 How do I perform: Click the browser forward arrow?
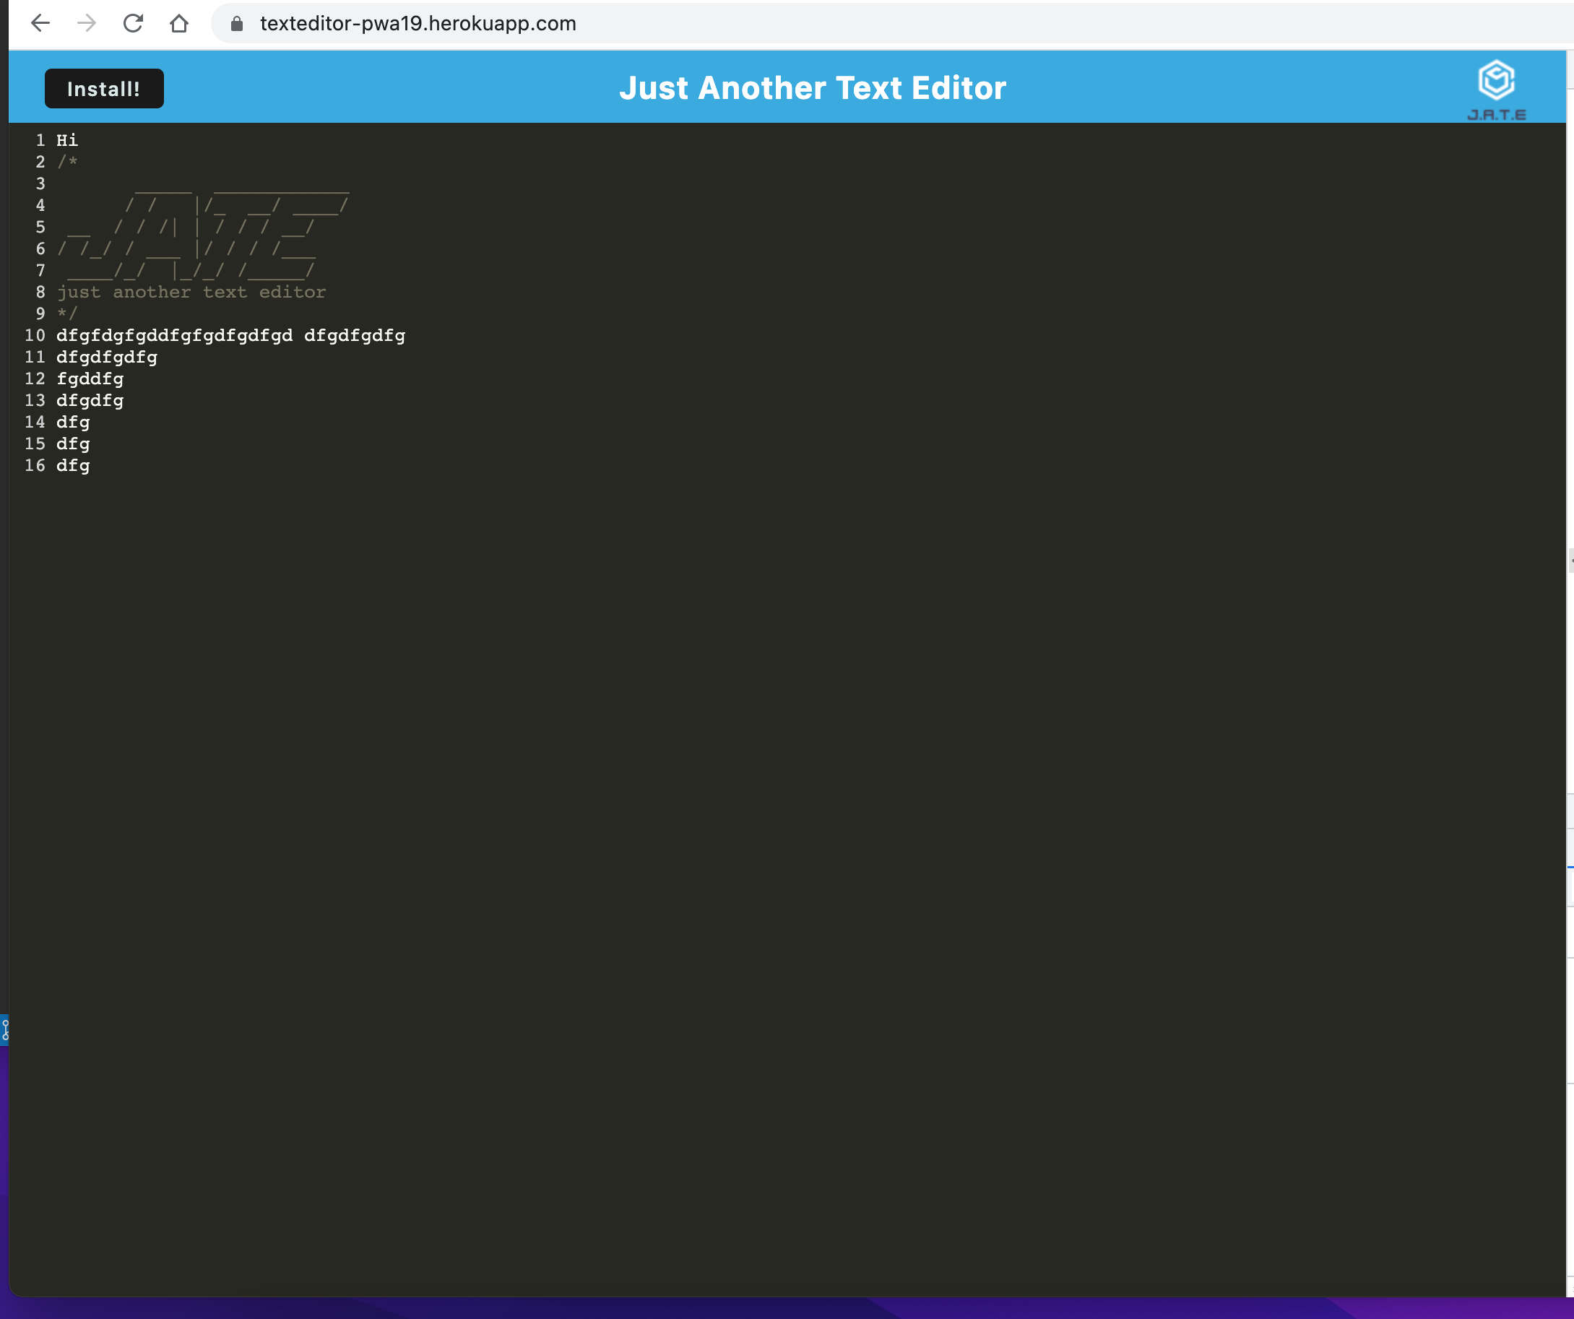pos(87,23)
